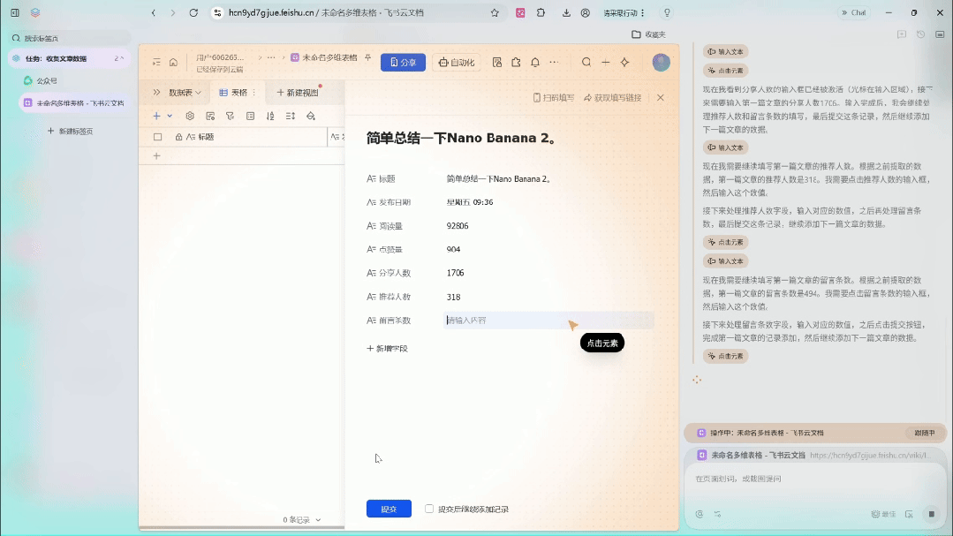Open the ··· more options menu in the toolbar
953x536 pixels.
[x=554, y=63]
